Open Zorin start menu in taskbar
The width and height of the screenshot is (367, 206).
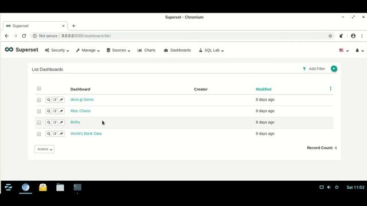(x=8, y=187)
